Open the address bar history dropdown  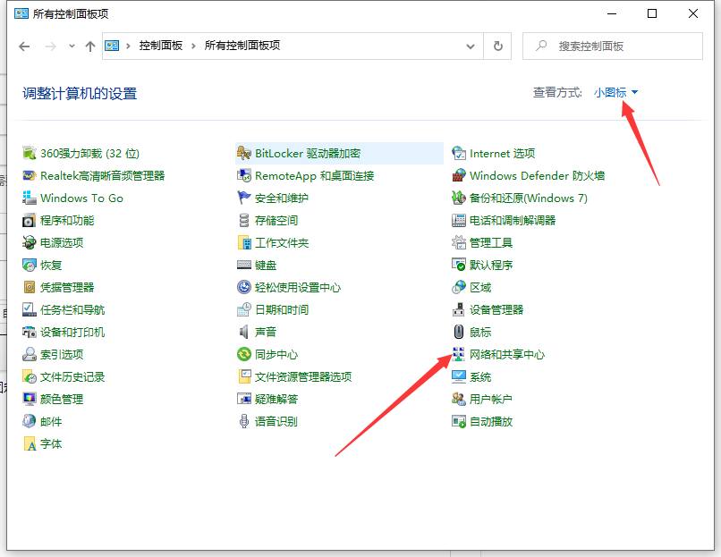(x=472, y=46)
